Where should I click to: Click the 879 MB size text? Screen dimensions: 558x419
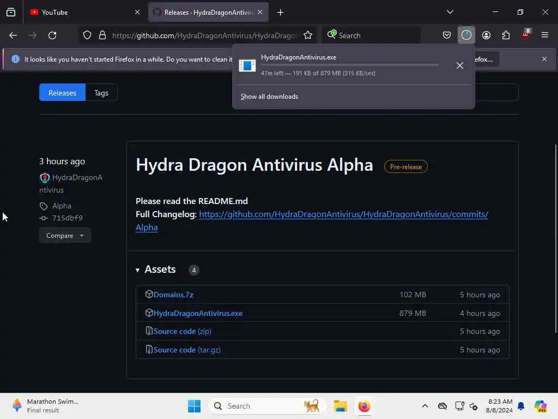[413, 313]
